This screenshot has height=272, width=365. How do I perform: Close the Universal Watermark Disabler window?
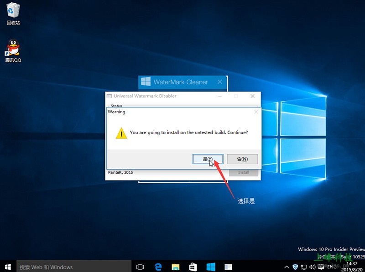(252, 96)
